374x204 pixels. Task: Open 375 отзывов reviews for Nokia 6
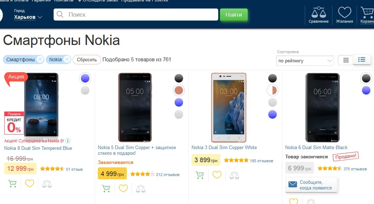[355, 169]
